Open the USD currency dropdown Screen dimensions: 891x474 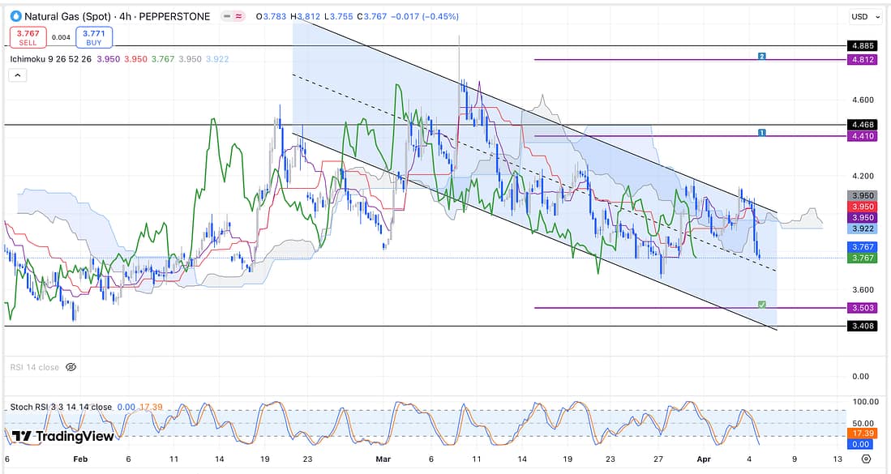859,16
